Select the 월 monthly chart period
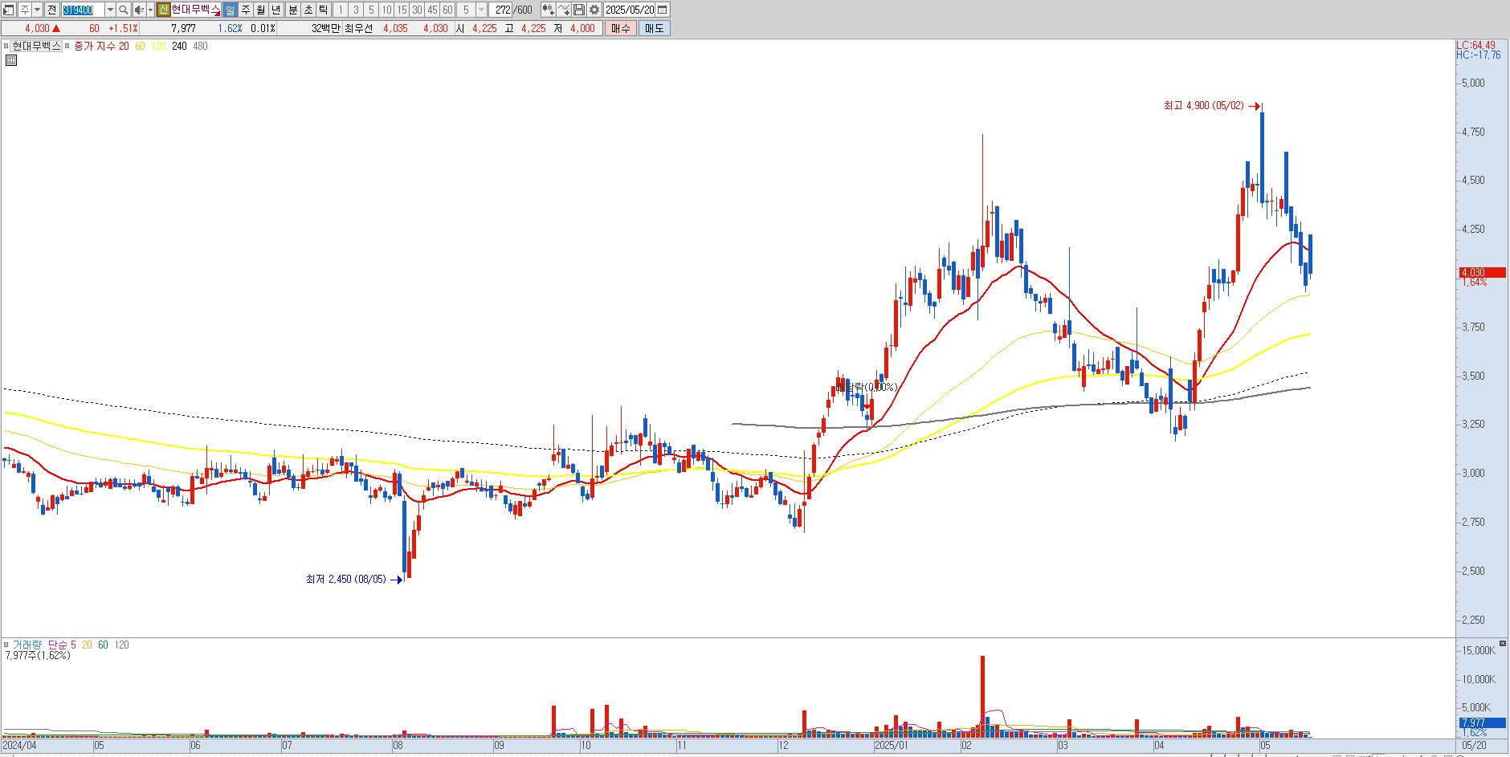Screen dimensions: 1510x757 [260, 10]
